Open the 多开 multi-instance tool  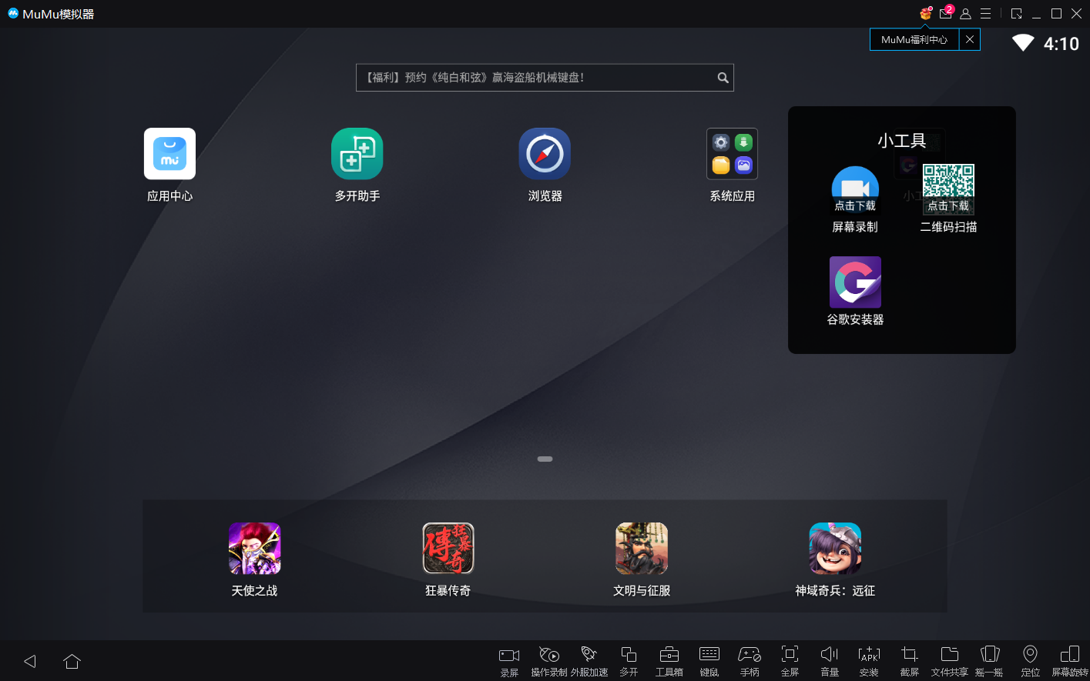tap(629, 661)
